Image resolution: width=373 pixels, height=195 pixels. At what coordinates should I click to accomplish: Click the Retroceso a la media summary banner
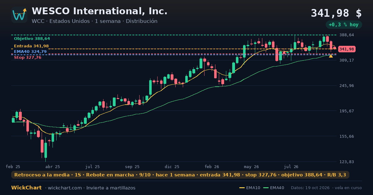(x=180, y=175)
